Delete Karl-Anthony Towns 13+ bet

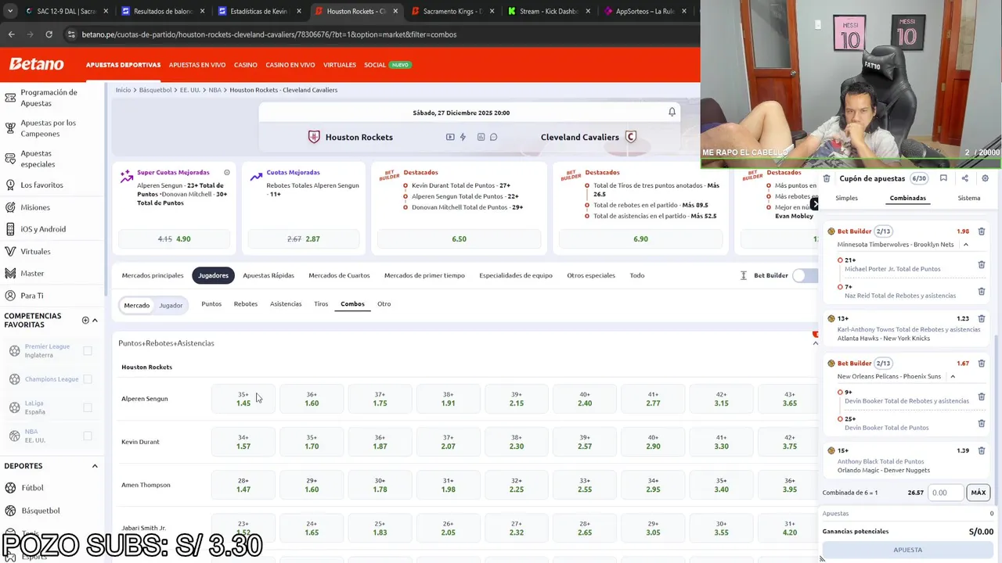(x=981, y=318)
